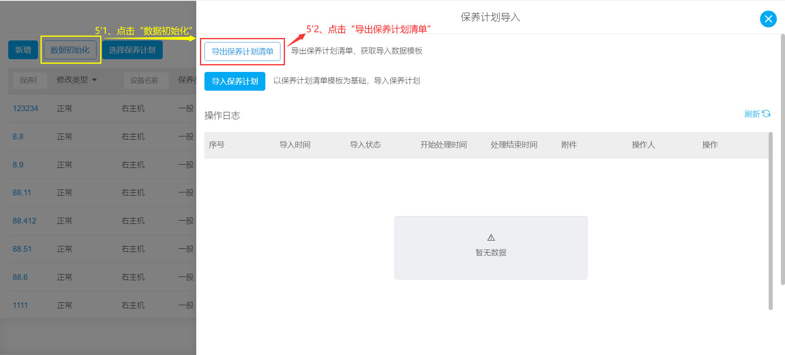Click the 设备名称 filter input field
Screen dimensions: 785x355
[x=146, y=80]
